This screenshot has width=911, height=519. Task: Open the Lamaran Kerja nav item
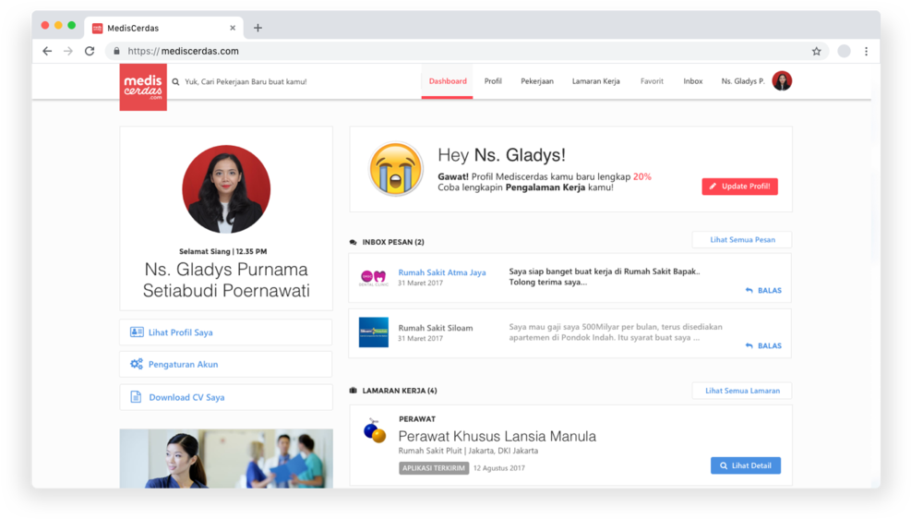pos(595,81)
